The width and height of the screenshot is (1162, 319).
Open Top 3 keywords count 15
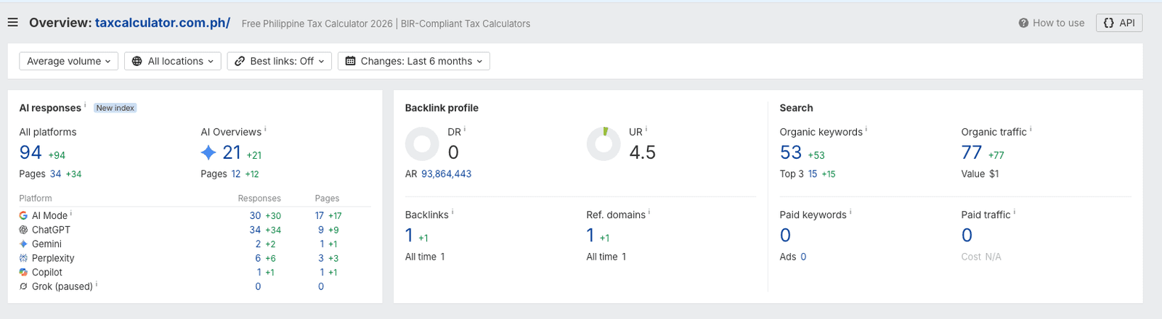click(x=813, y=174)
